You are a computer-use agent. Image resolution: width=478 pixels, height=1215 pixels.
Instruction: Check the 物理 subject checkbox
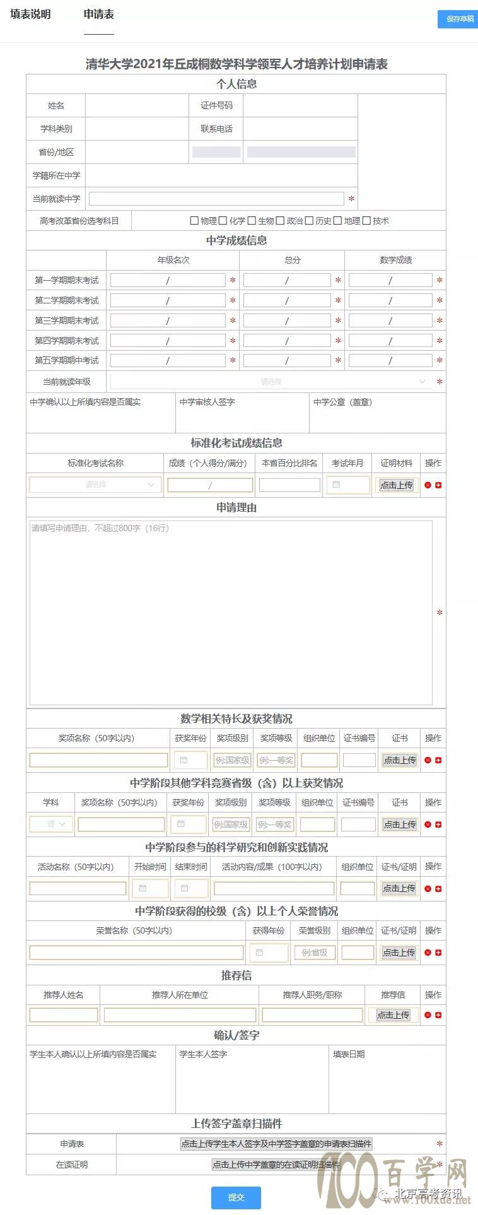point(194,221)
